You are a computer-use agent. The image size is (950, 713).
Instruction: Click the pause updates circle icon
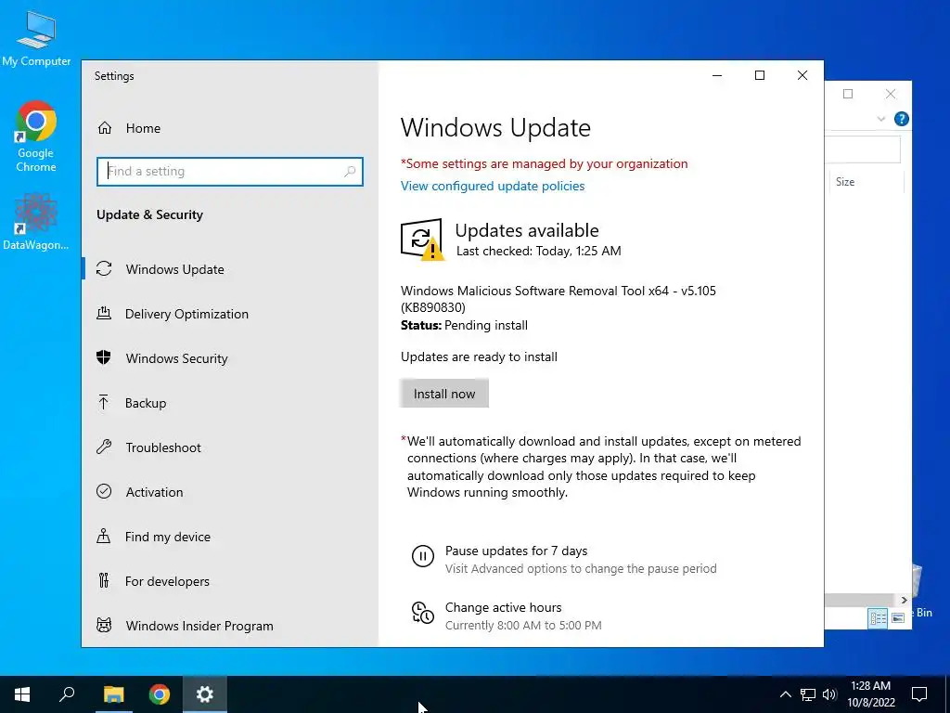(x=423, y=556)
